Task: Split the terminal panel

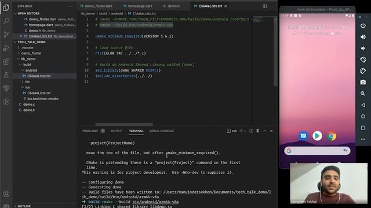Action: click(251, 131)
